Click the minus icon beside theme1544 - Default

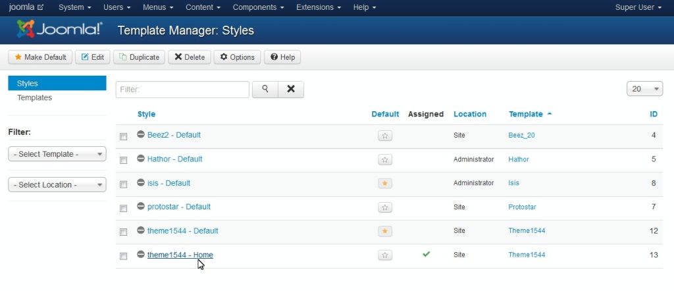[141, 230]
